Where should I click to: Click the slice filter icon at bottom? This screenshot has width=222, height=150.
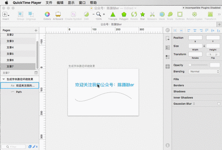click(x=30, y=146)
